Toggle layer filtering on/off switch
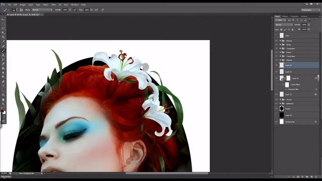 click(309, 20)
